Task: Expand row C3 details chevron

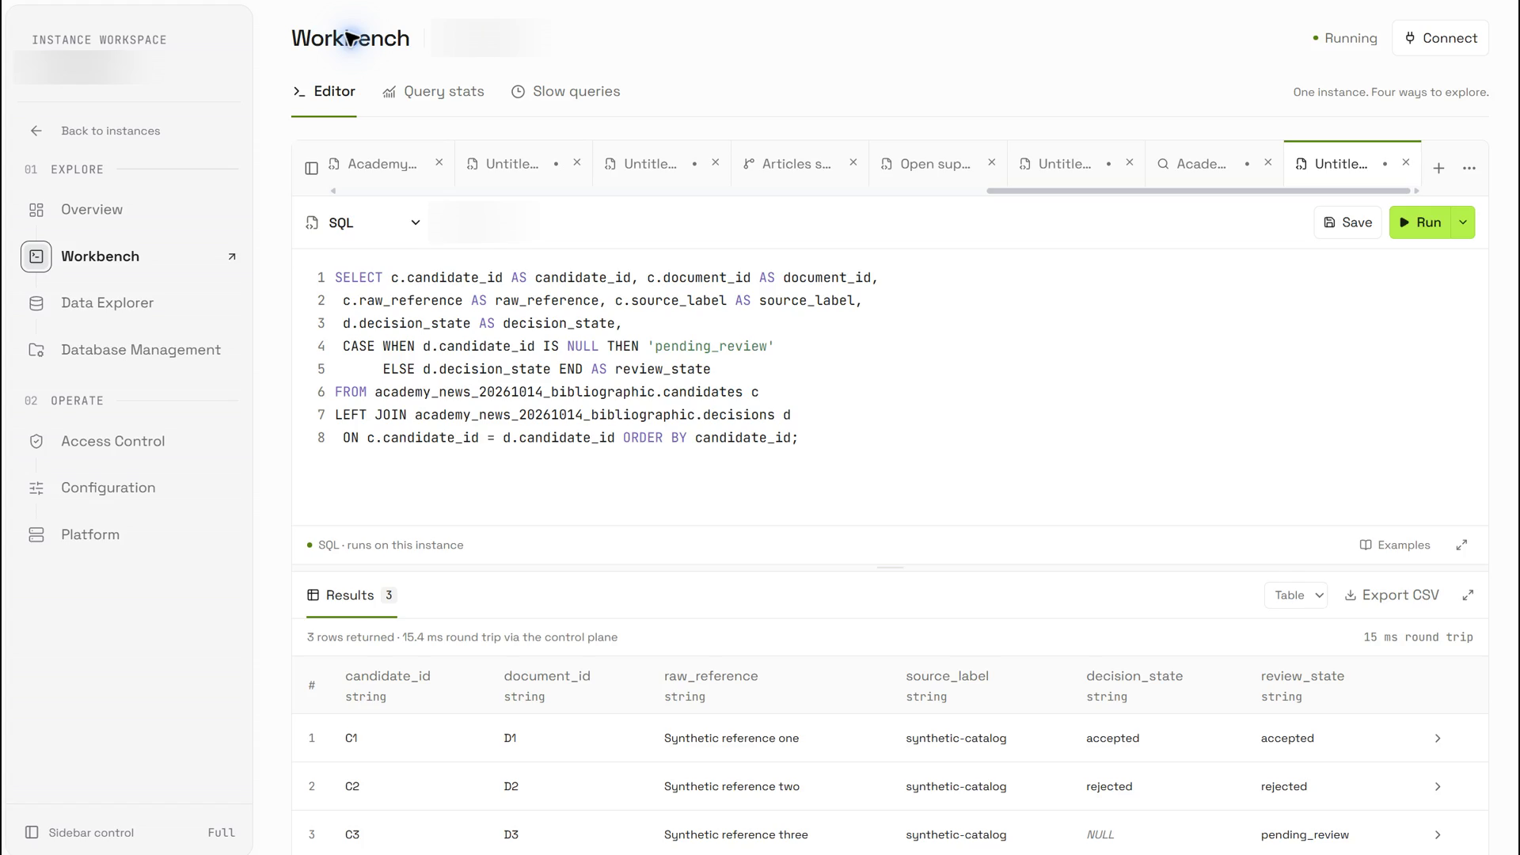Action: tap(1438, 835)
